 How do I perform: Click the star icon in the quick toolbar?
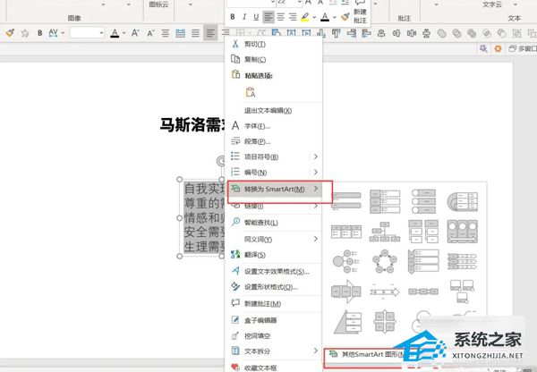(x=25, y=33)
